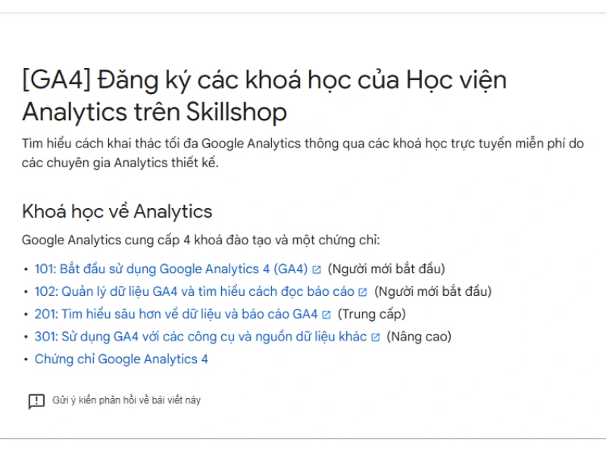606x454 pixels.
Task: Click the external-link icon after the 102 course
Action: pos(363,292)
